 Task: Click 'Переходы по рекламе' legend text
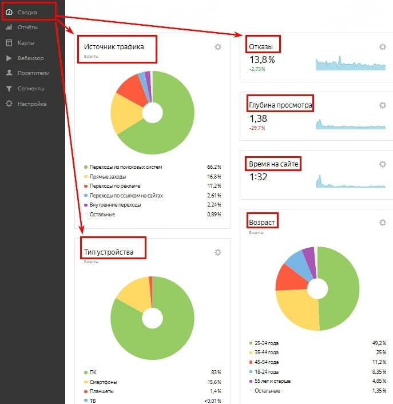click(x=115, y=186)
